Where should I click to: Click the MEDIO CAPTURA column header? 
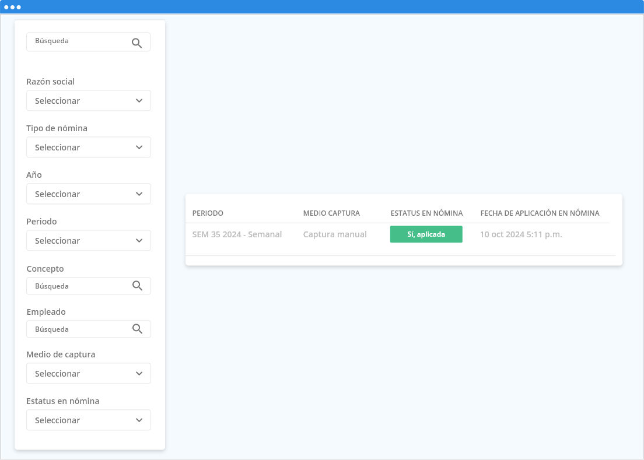tap(331, 213)
